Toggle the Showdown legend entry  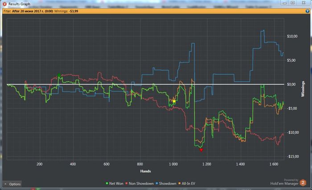(166, 183)
